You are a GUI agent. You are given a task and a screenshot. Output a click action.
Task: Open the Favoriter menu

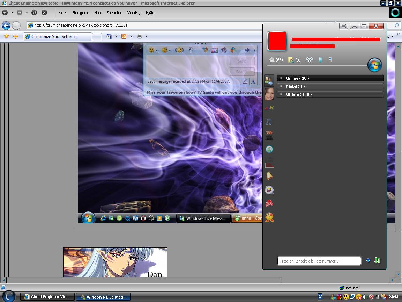[x=114, y=13]
